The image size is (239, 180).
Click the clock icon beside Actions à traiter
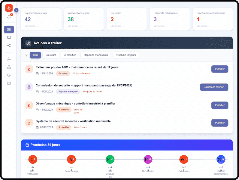tap(28, 43)
